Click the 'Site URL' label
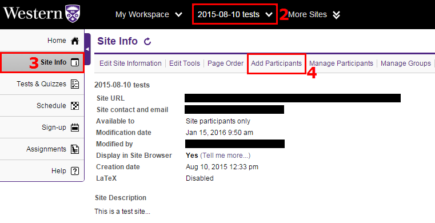 click(110, 98)
